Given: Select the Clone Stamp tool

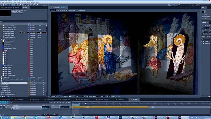Looking at the screenshot, I should click(x=28, y=5).
